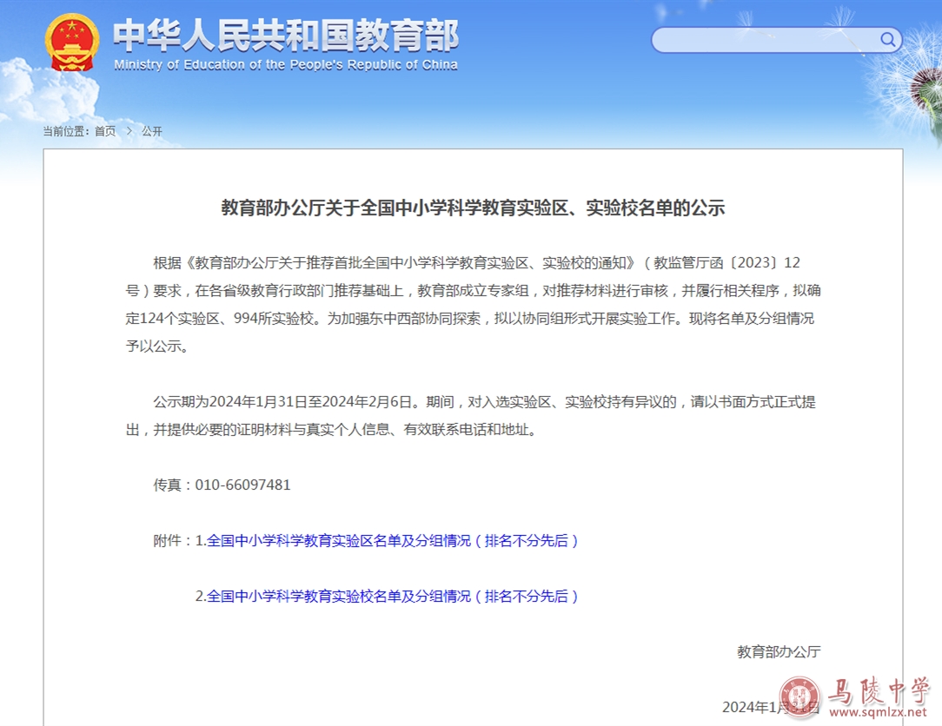Go to 首页 in the breadcrumb

[105, 131]
